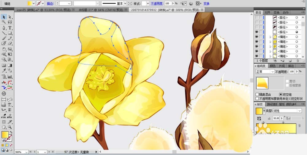Click the fill/stroke swatch in toolbox

pyautogui.click(x=6, y=136)
